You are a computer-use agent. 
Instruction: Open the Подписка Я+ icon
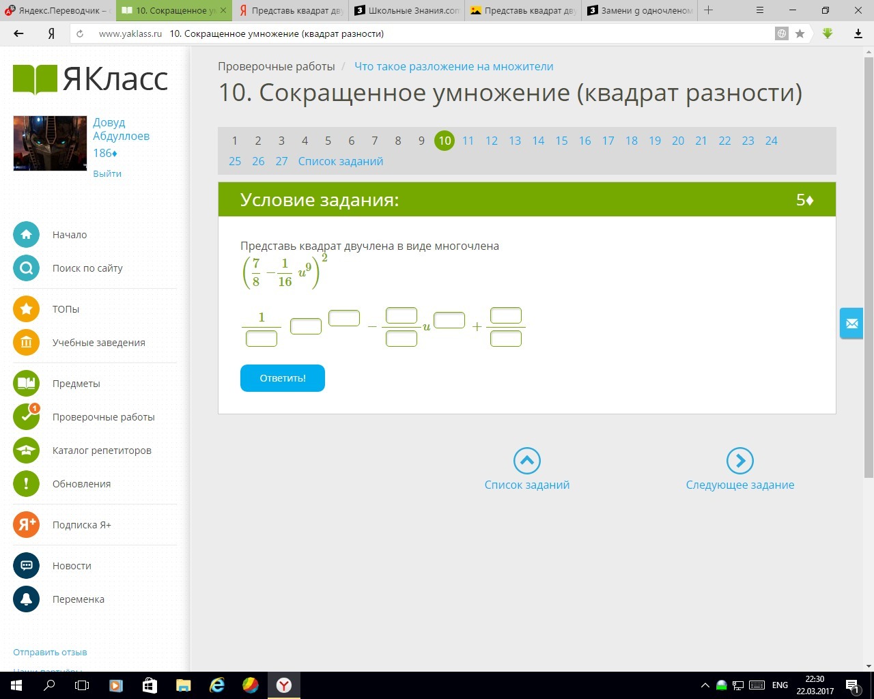tap(26, 525)
